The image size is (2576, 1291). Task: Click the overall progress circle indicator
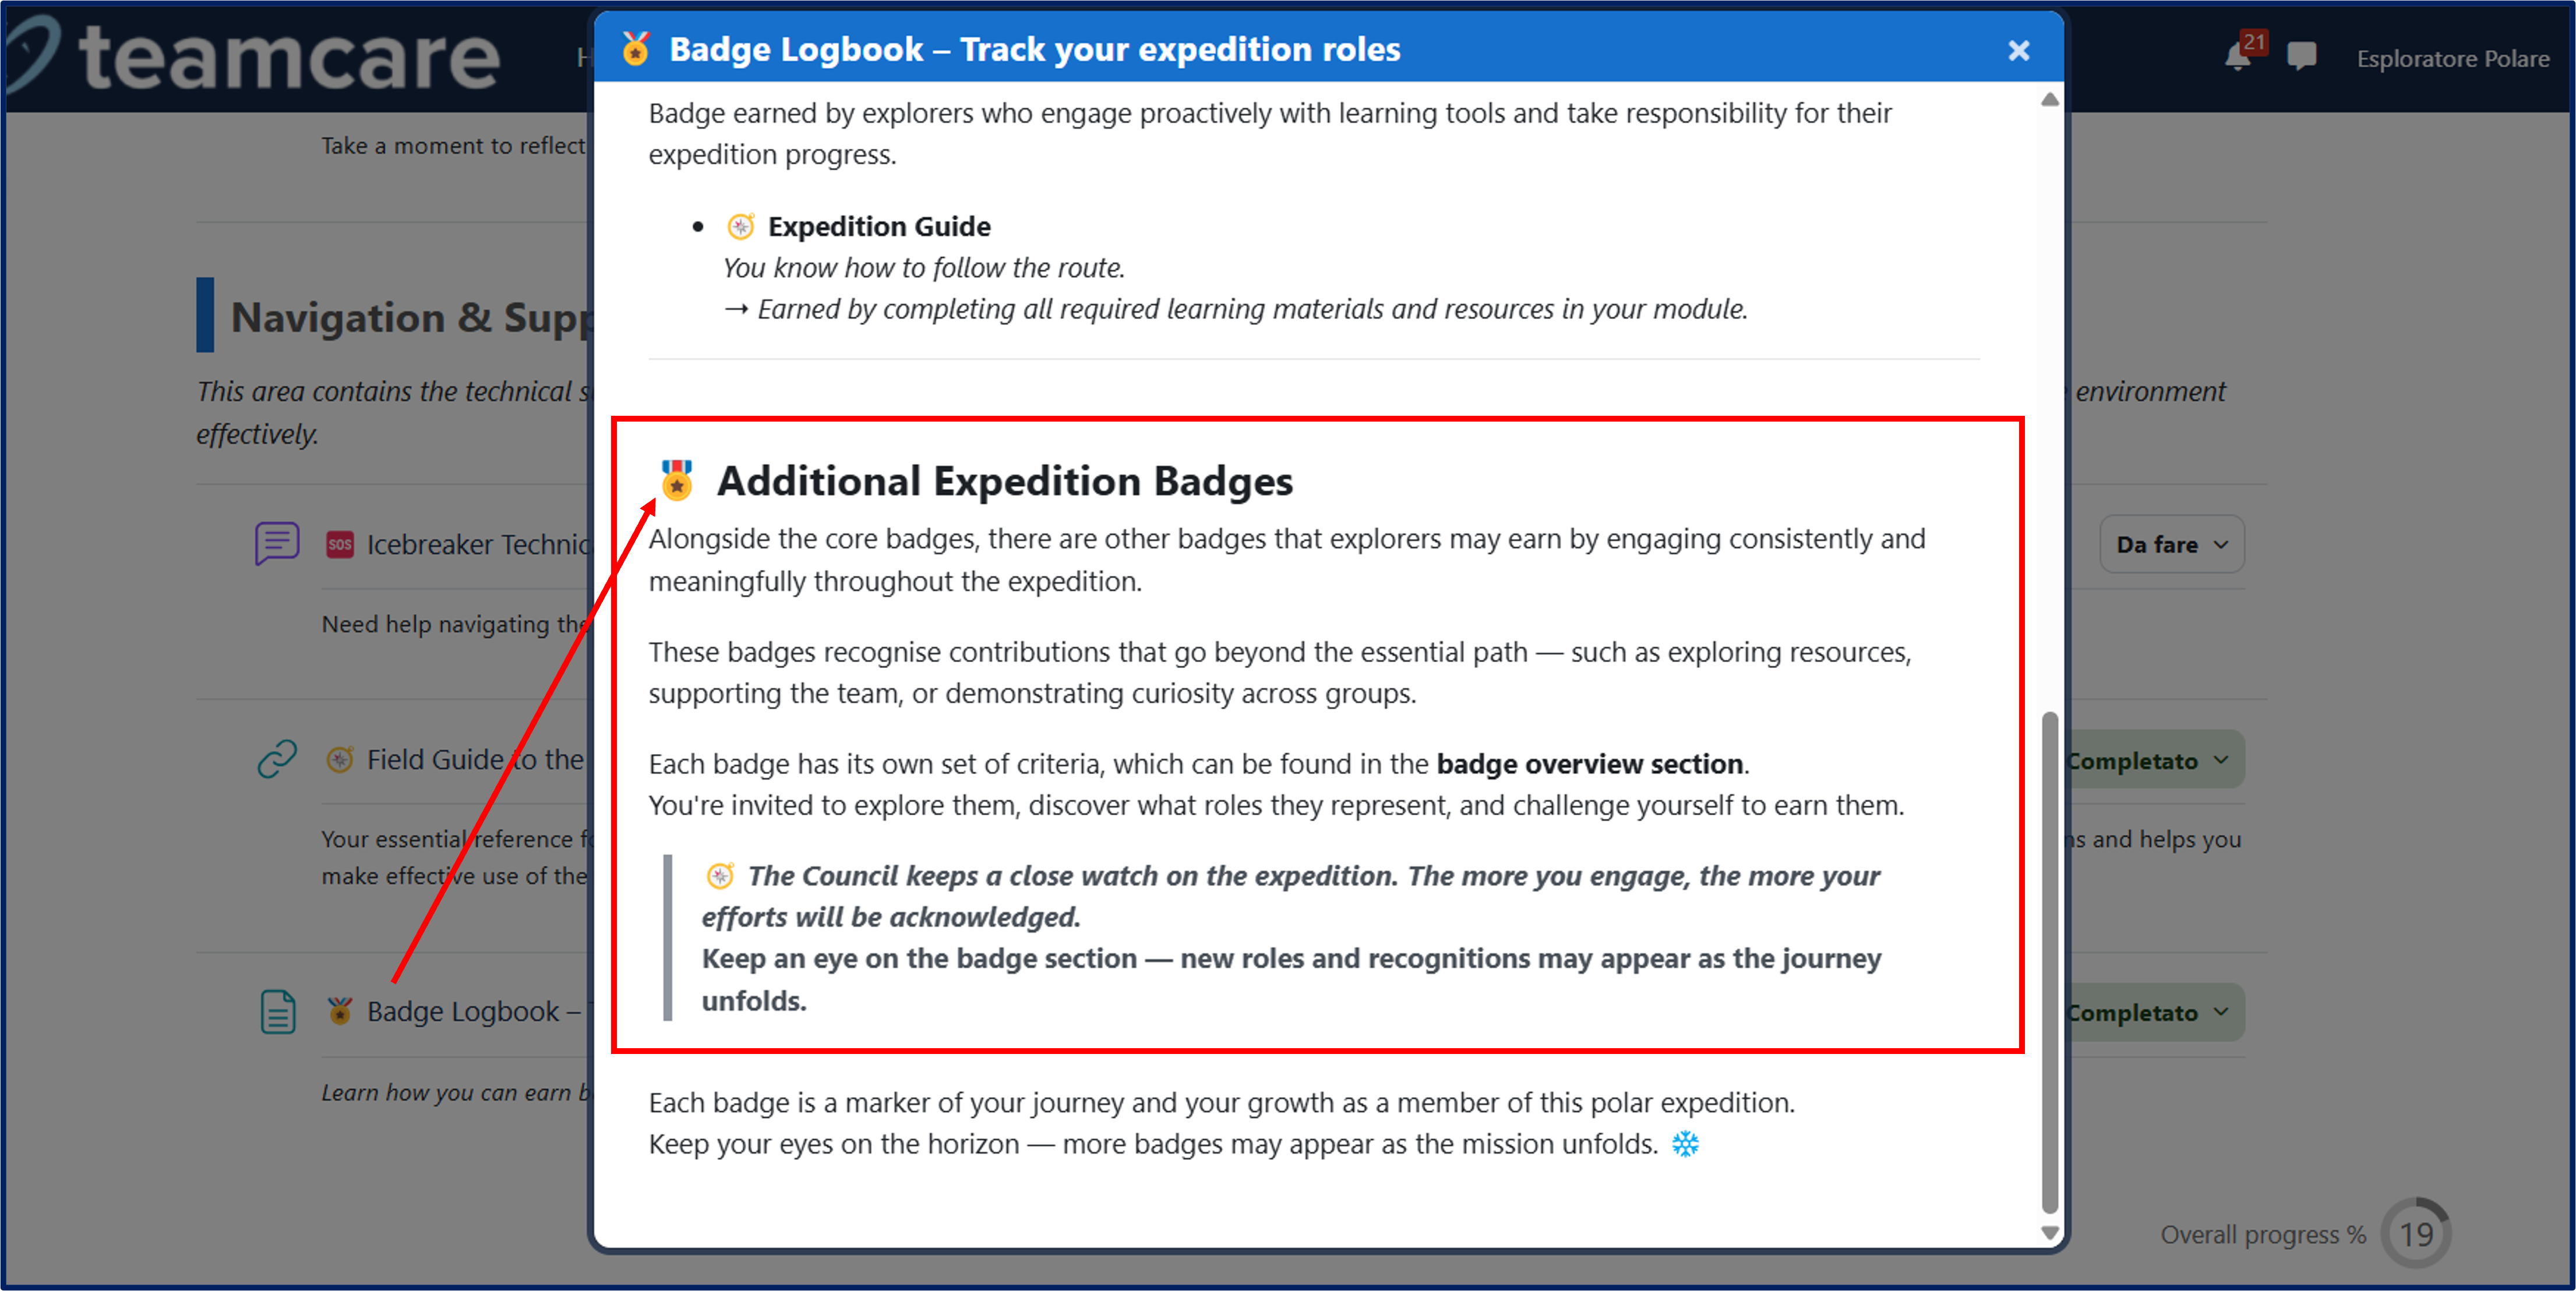[2415, 1234]
